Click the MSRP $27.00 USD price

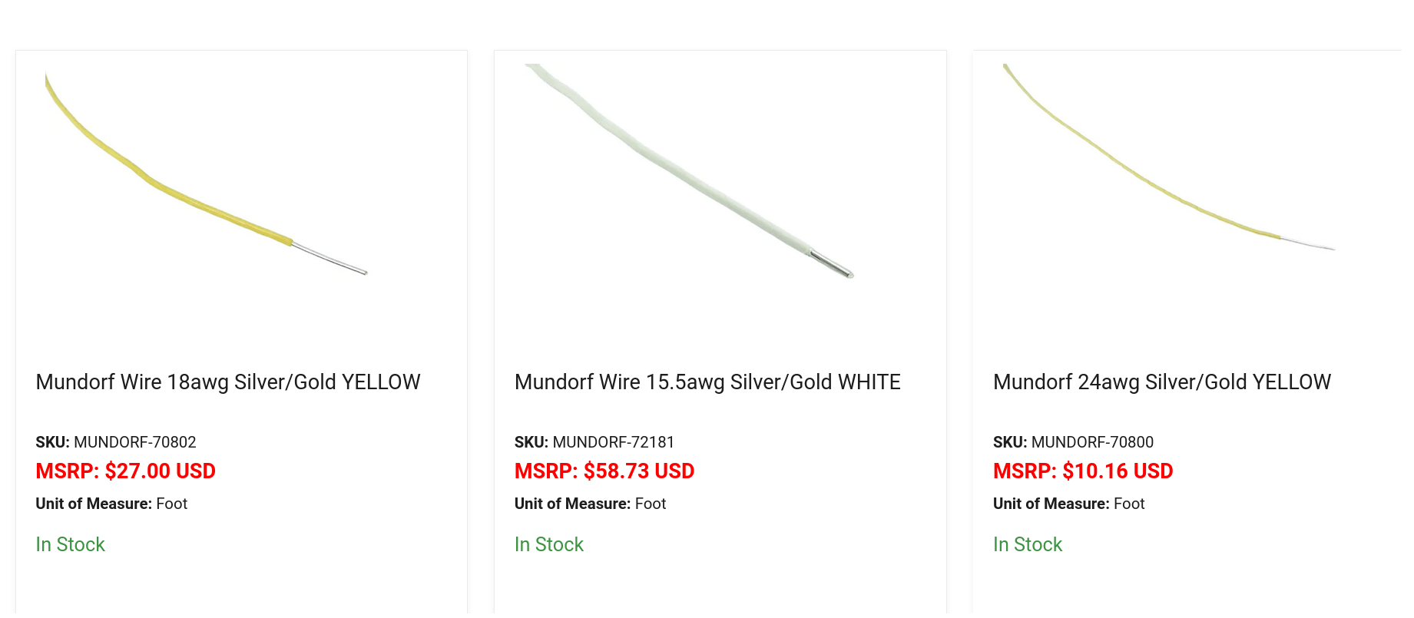(x=126, y=471)
